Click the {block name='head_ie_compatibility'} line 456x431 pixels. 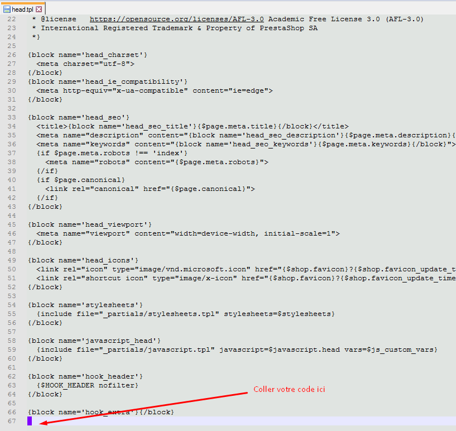pyautogui.click(x=108, y=82)
